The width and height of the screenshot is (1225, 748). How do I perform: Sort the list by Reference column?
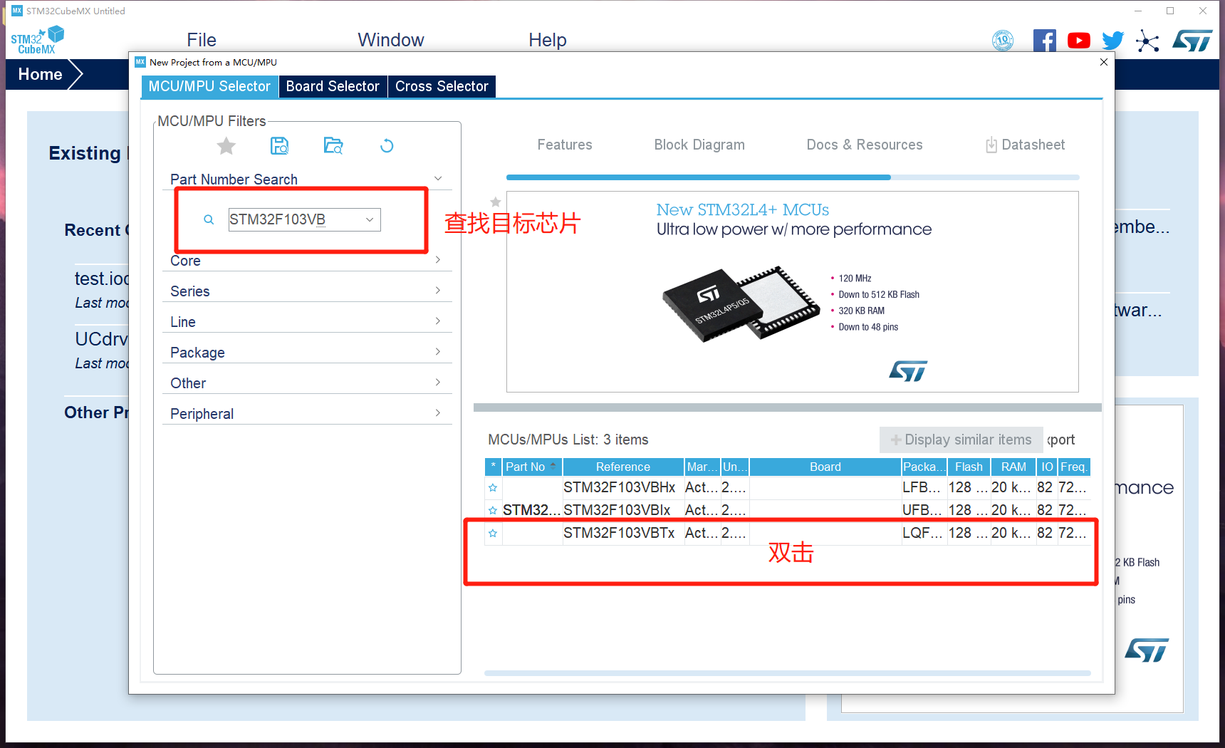623,467
